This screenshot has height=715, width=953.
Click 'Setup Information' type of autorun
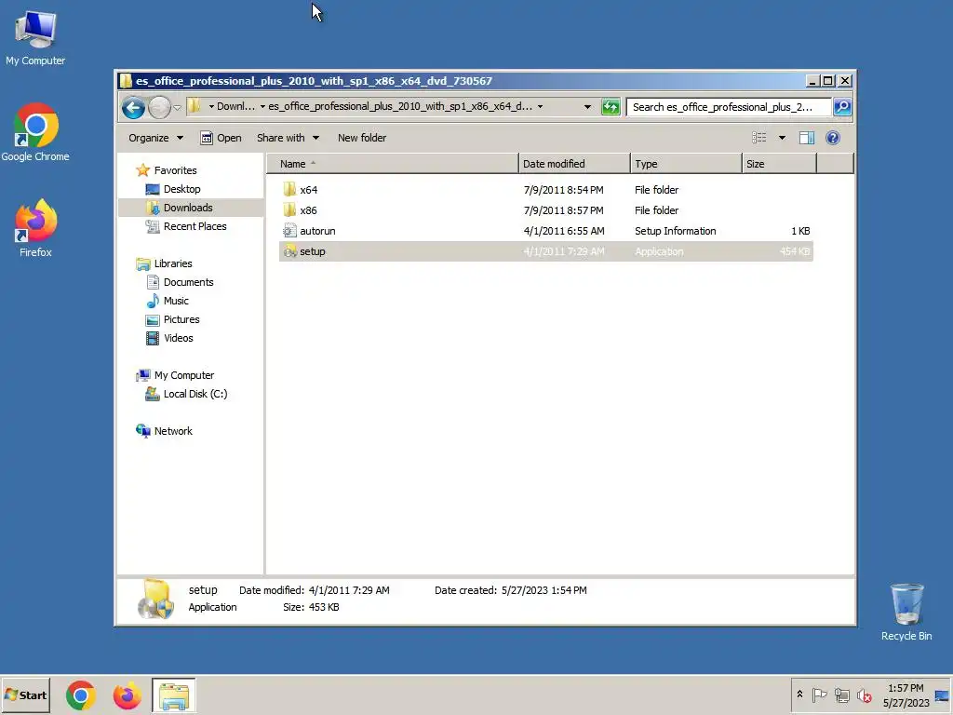[676, 231]
